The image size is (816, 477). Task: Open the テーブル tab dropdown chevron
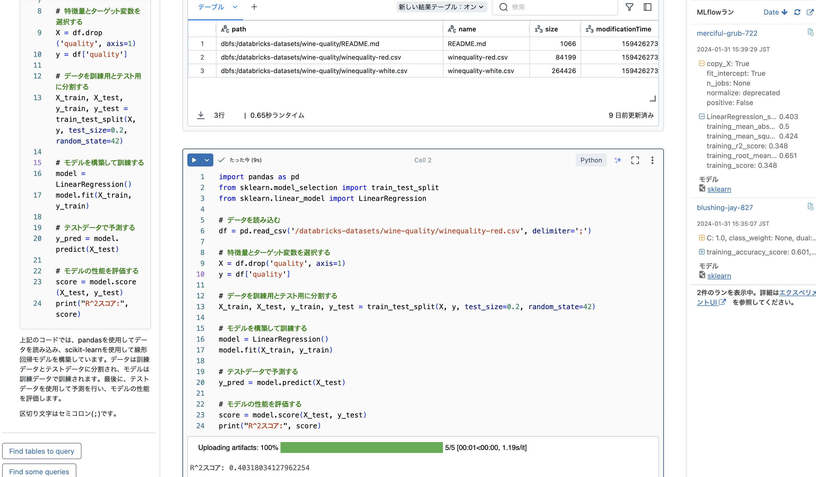[236, 7]
